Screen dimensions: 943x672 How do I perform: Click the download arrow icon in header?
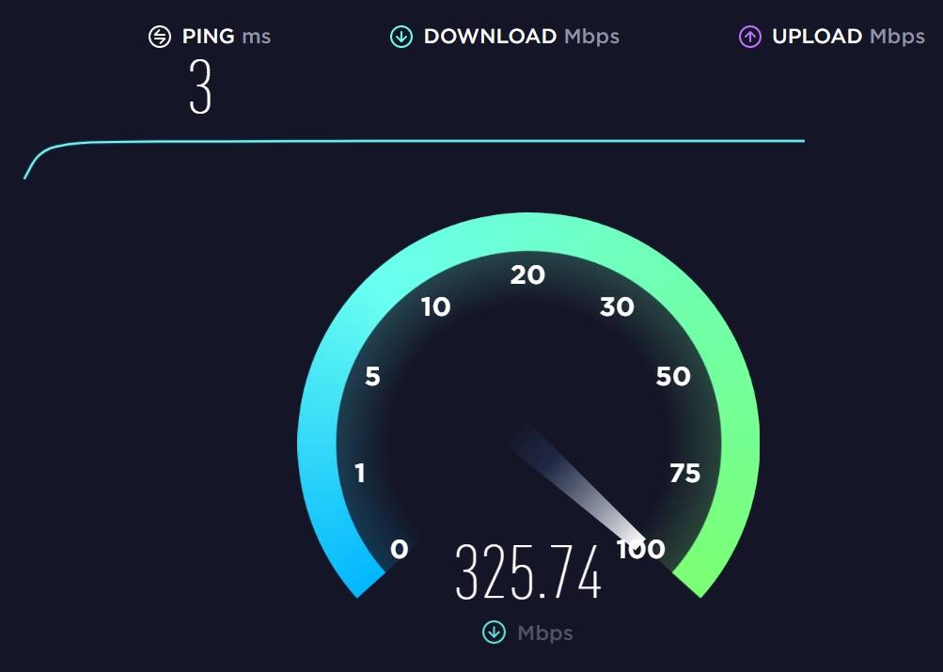click(401, 37)
